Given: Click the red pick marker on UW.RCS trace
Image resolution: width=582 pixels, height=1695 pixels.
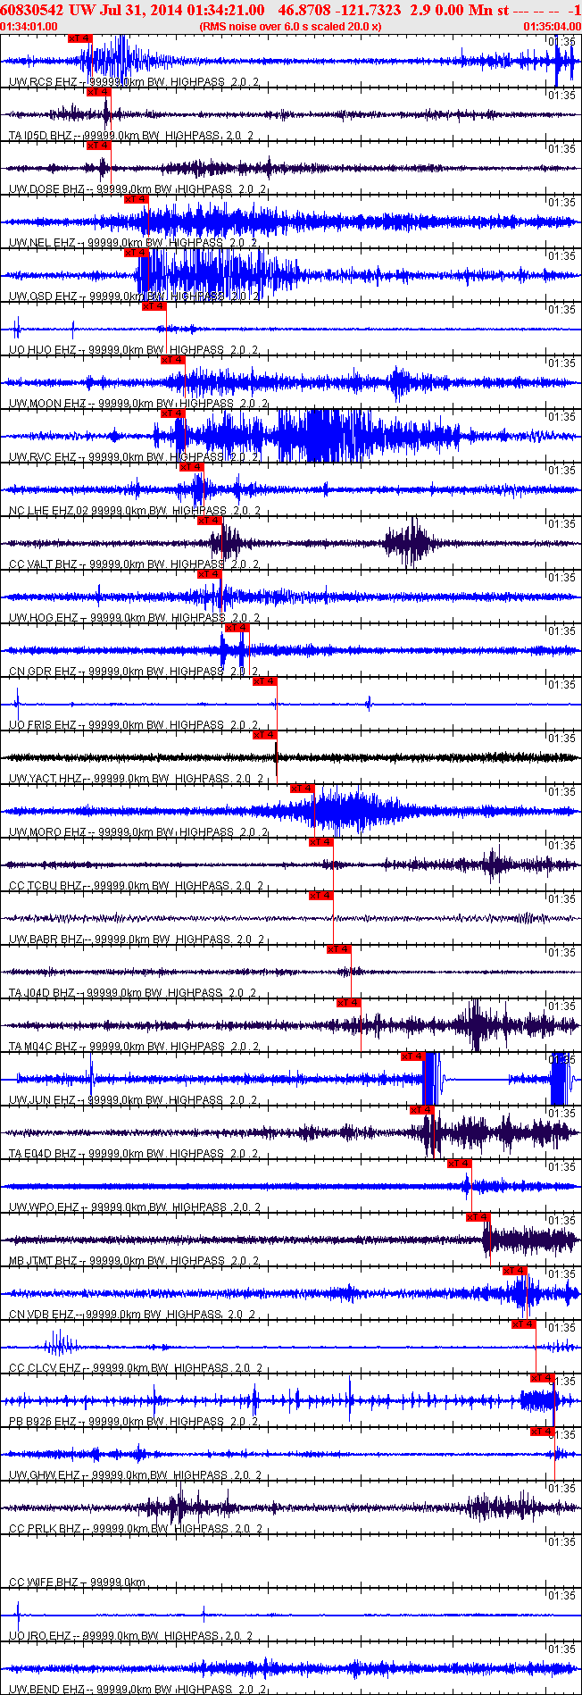Looking at the screenshot, I should [x=79, y=38].
